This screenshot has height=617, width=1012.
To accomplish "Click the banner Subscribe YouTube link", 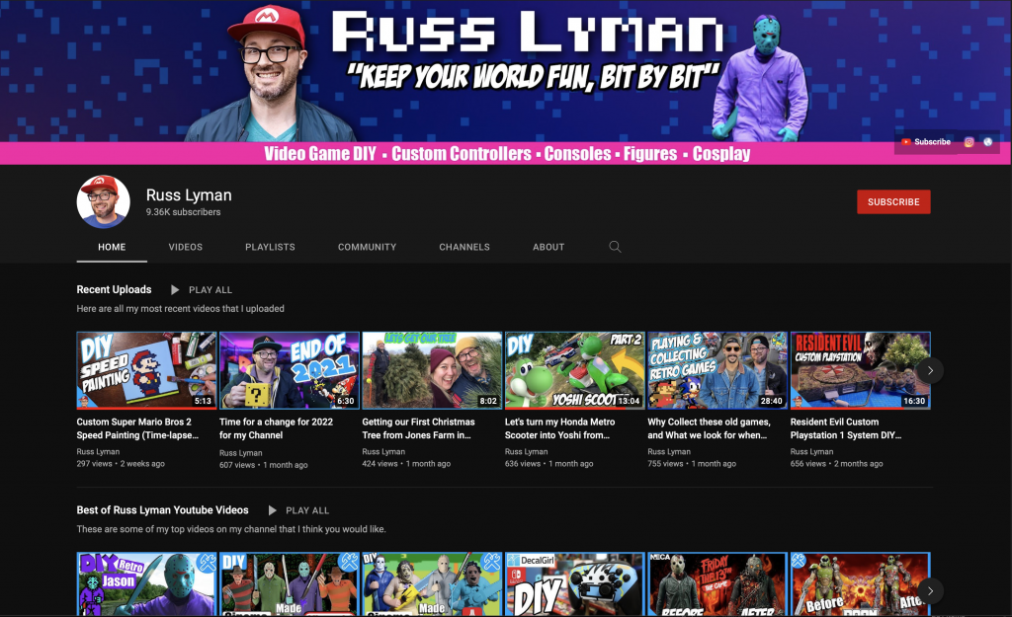I will (926, 142).
